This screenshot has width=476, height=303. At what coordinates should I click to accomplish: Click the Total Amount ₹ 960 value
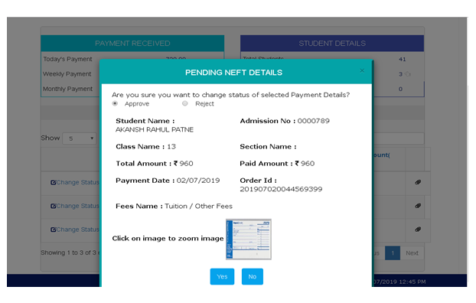pyautogui.click(x=184, y=163)
